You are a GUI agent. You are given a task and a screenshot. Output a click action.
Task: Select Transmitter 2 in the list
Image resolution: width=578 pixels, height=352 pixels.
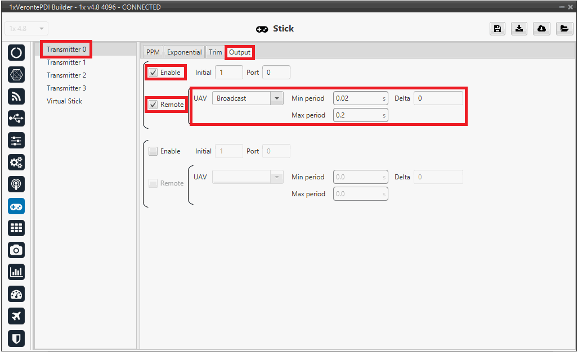pos(66,75)
